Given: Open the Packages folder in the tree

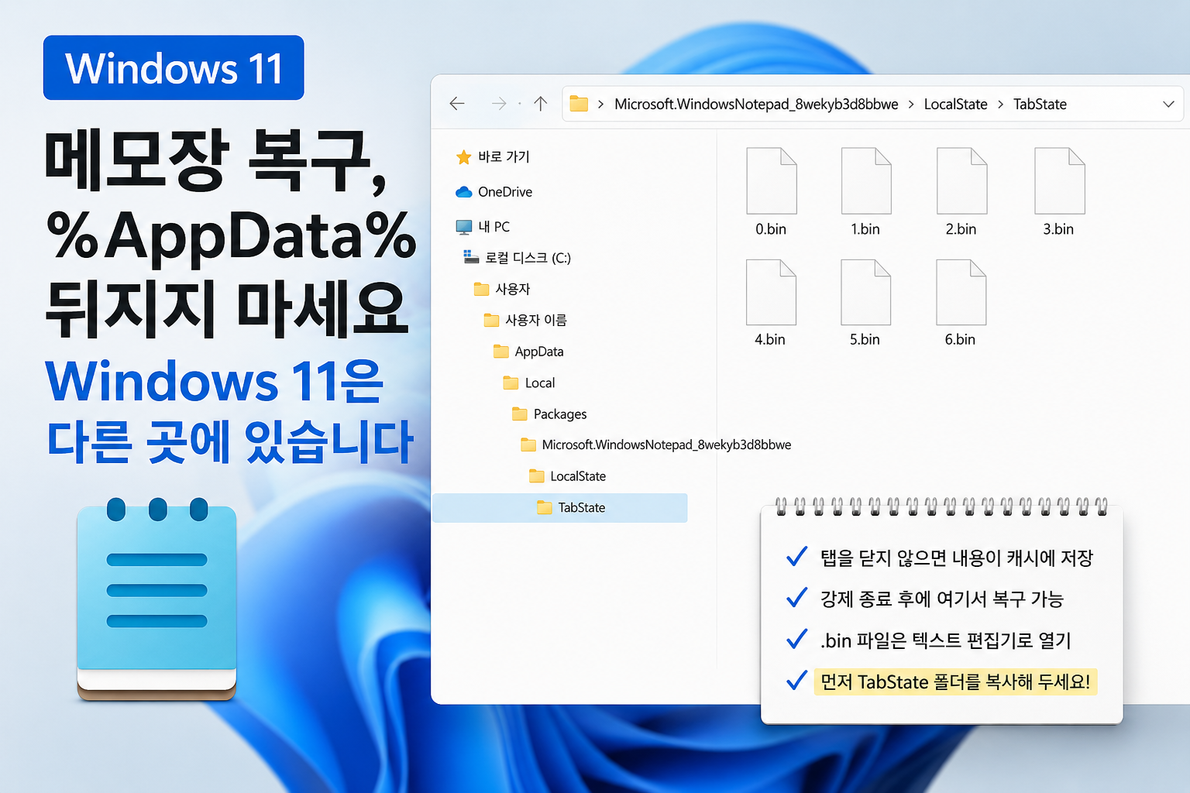Looking at the screenshot, I should click(x=549, y=414).
